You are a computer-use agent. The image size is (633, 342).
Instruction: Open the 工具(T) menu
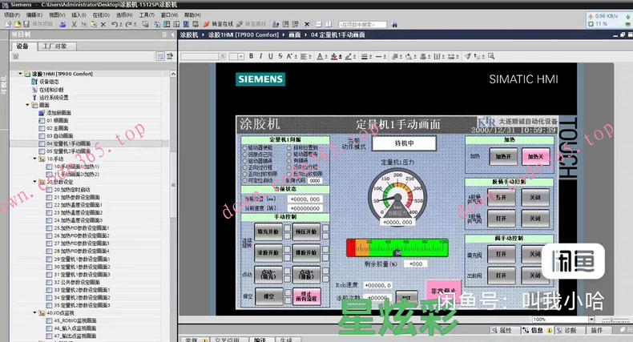147,14
